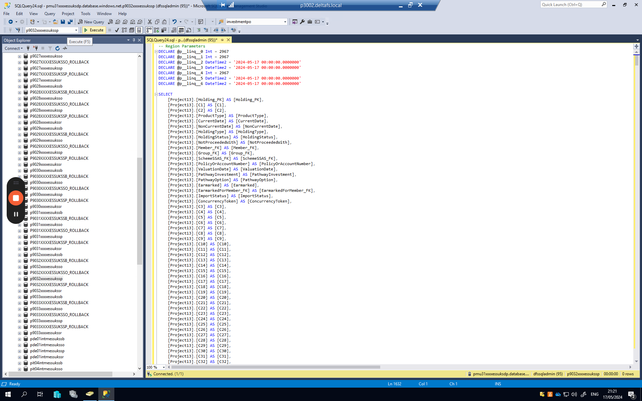
Task: Click the Find in Files icon
Action: click(221, 22)
